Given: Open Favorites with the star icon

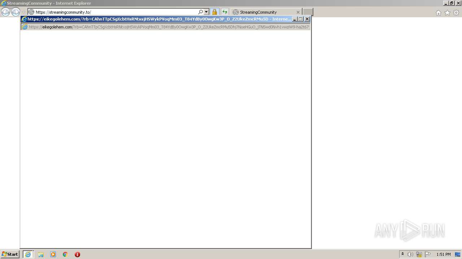Looking at the screenshot, I should click(x=447, y=13).
